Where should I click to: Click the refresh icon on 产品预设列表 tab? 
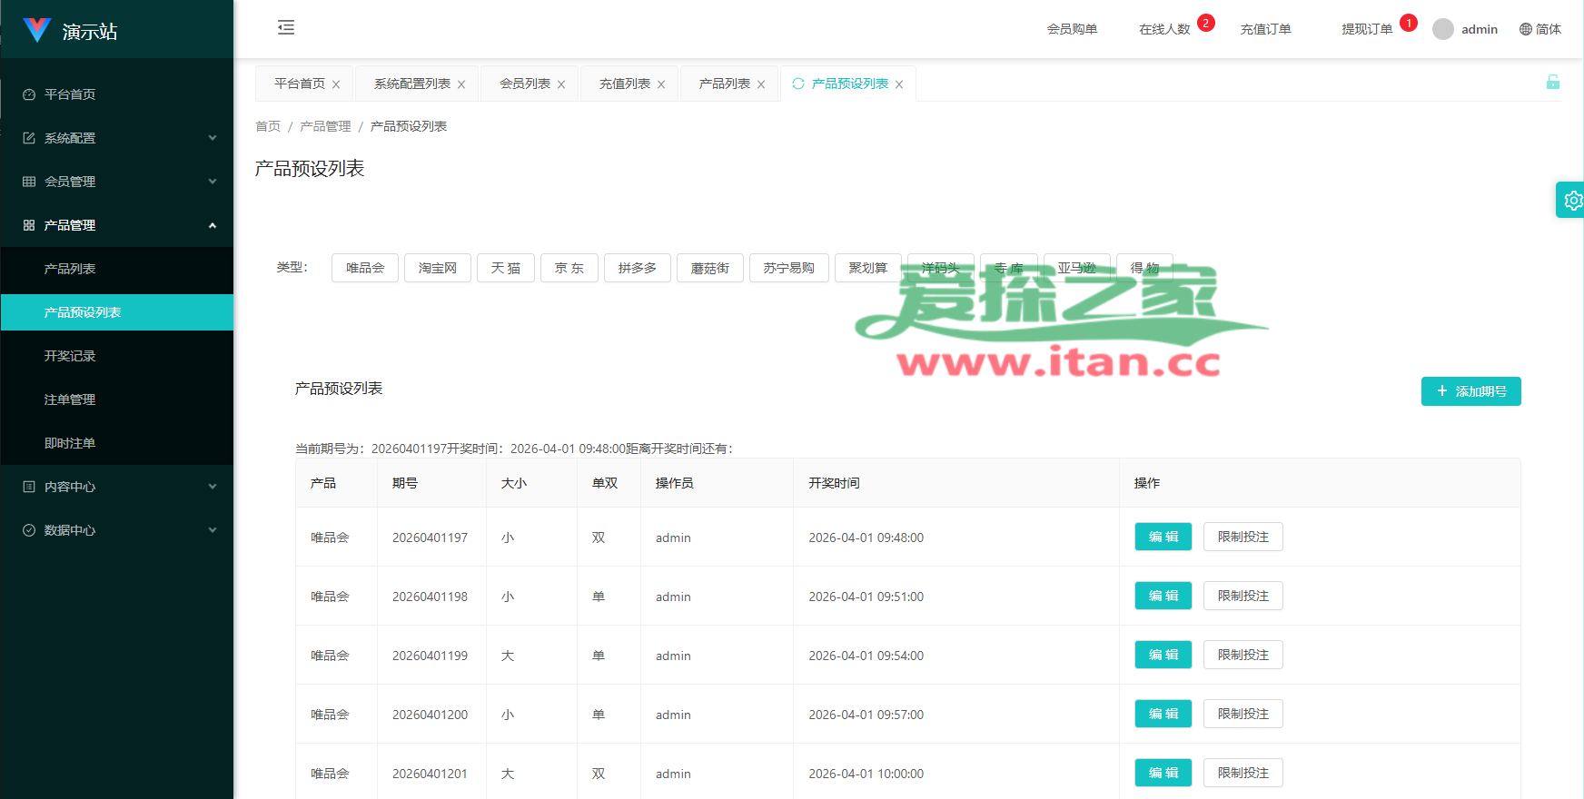point(798,84)
